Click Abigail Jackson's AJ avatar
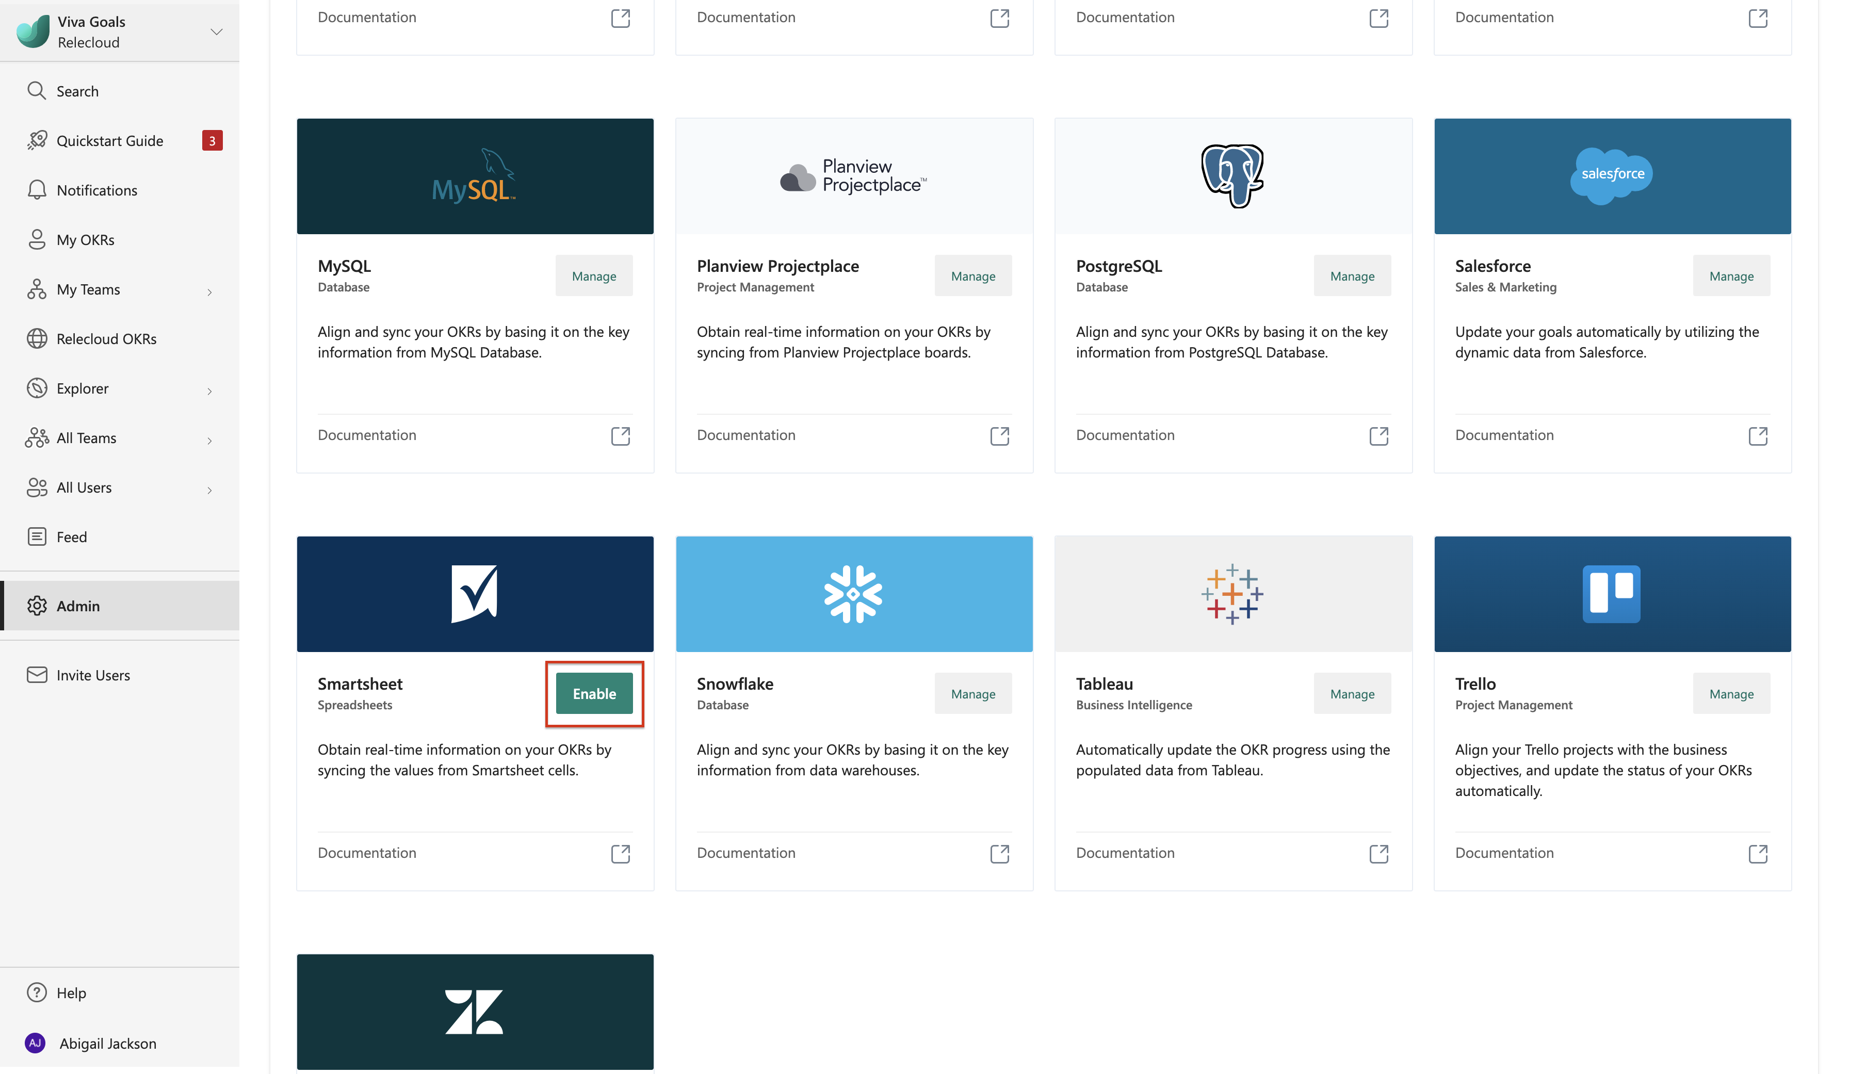1849x1074 pixels. [x=35, y=1043]
